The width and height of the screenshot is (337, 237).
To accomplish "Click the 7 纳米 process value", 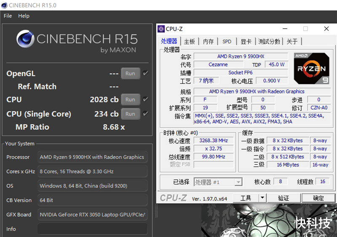I will [206, 81].
